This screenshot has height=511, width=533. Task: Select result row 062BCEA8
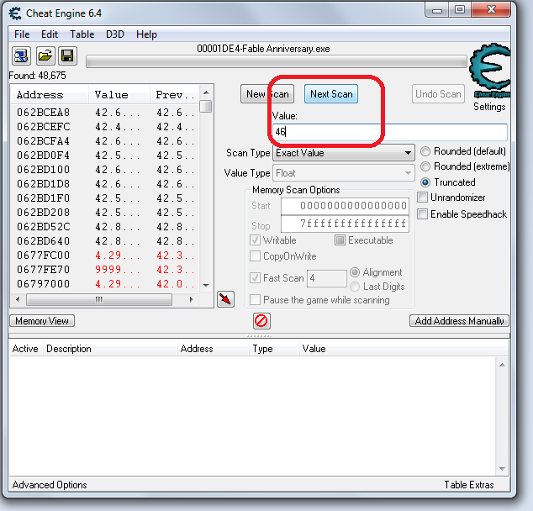(105, 112)
